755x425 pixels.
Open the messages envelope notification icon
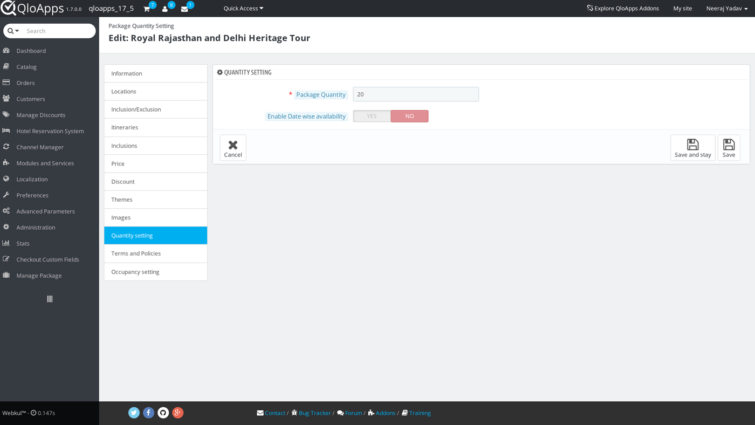click(184, 9)
